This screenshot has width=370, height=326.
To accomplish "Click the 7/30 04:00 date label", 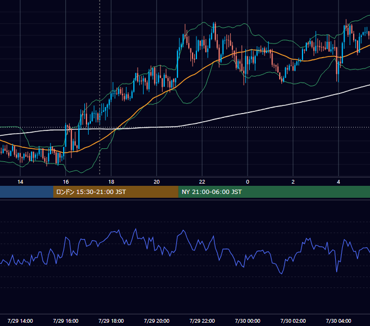I will coord(338,321).
